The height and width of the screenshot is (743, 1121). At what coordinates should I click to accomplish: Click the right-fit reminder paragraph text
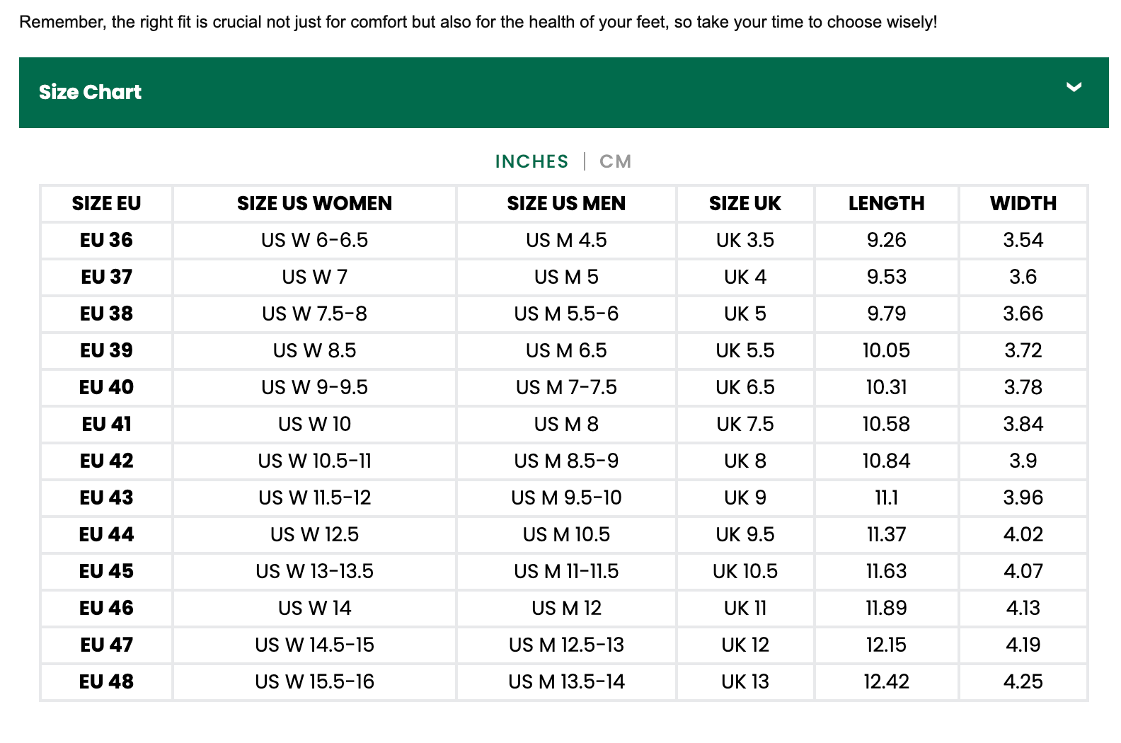coord(478,22)
